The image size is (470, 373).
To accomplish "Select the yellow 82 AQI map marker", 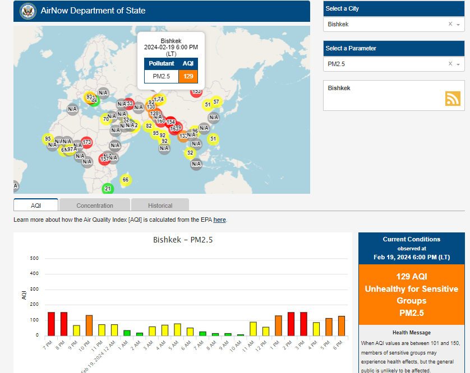I will pos(149,126).
